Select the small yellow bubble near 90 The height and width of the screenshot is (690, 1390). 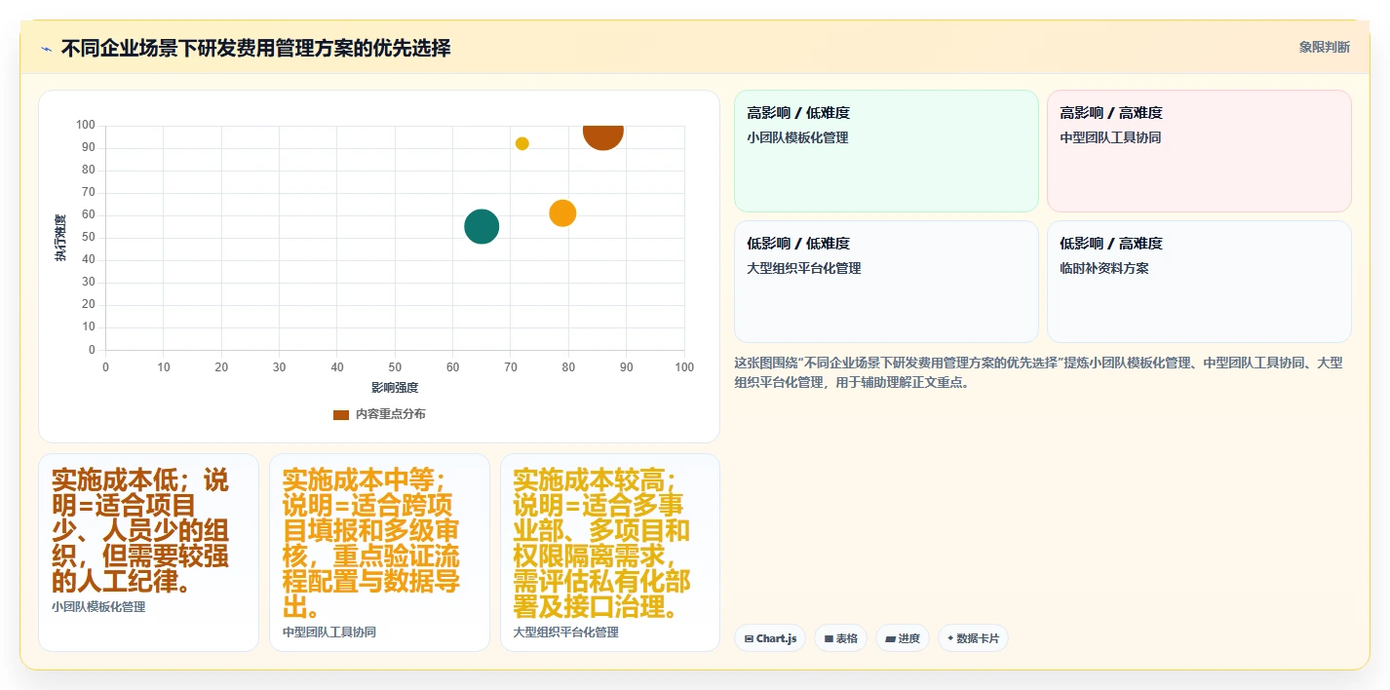(x=522, y=143)
